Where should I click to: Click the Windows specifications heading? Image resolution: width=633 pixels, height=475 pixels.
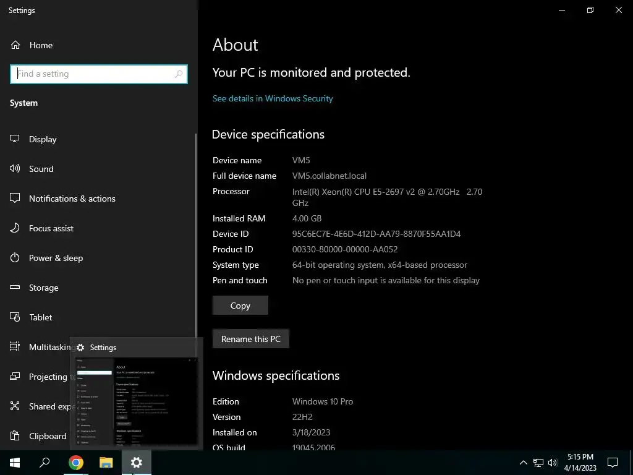276,375
